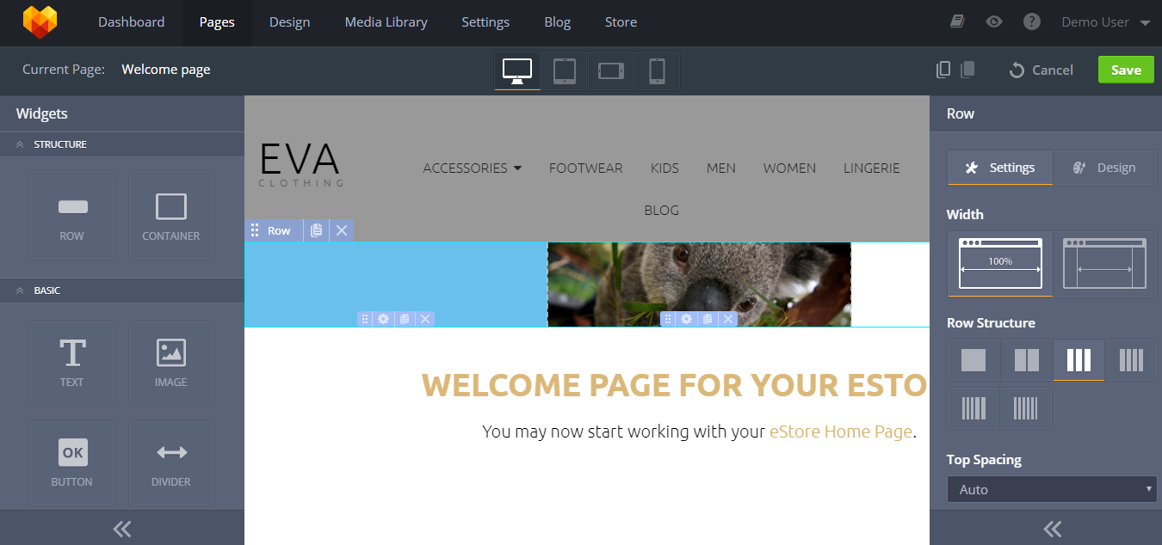The height and width of the screenshot is (545, 1162).
Task: Duplicate the selected Row using copy icon
Action: [317, 230]
